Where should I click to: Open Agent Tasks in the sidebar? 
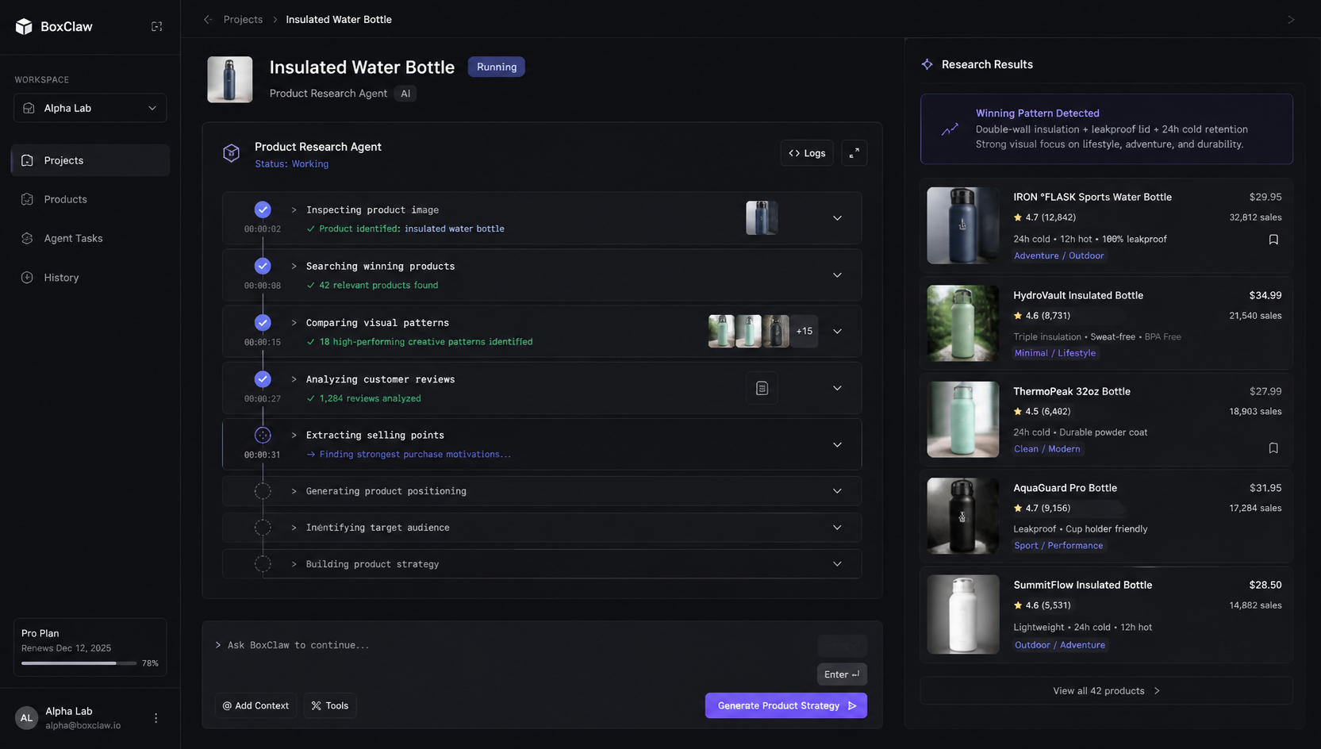coord(90,238)
